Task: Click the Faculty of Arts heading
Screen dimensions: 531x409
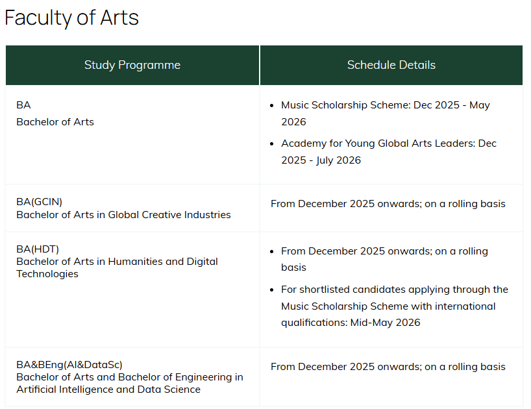Action: click(71, 18)
